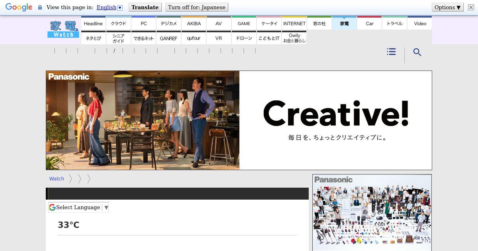Open the こどもとIT tab
The height and width of the screenshot is (251, 478).
tap(269, 38)
